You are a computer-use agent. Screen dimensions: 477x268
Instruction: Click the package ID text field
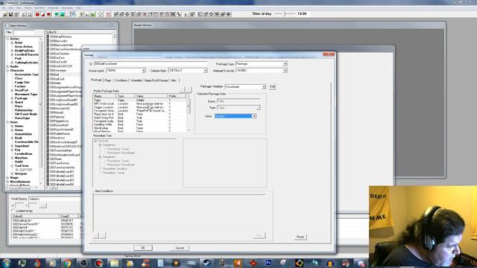[x=151, y=64]
